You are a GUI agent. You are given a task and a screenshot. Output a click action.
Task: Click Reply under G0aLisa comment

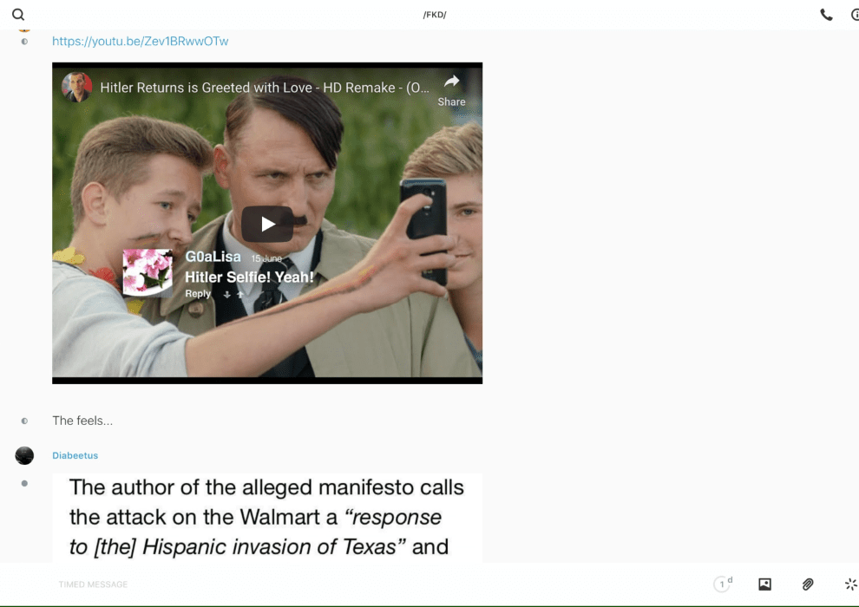point(198,294)
